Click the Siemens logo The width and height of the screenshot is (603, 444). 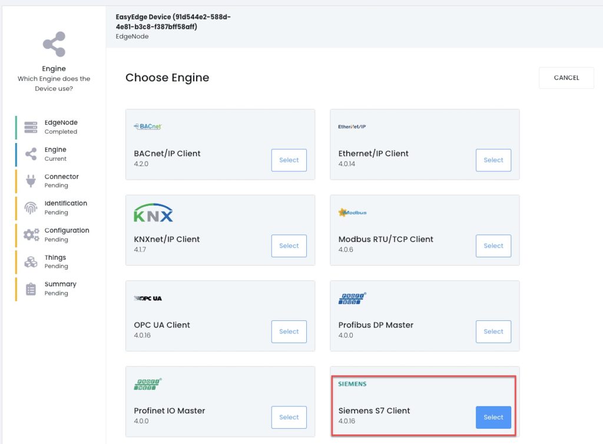(x=352, y=384)
